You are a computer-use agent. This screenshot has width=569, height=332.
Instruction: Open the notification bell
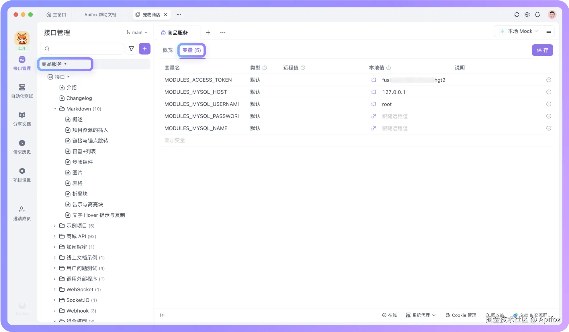(537, 15)
